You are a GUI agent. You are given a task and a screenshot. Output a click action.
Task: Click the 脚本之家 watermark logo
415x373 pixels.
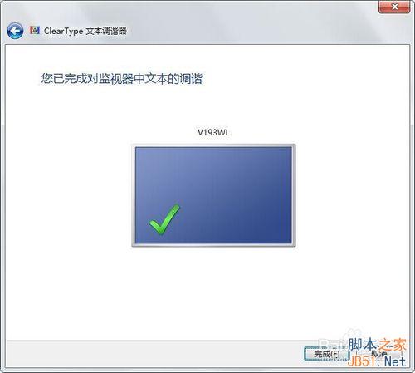(x=377, y=345)
